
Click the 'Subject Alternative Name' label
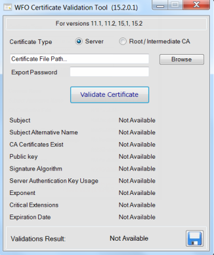(43, 133)
